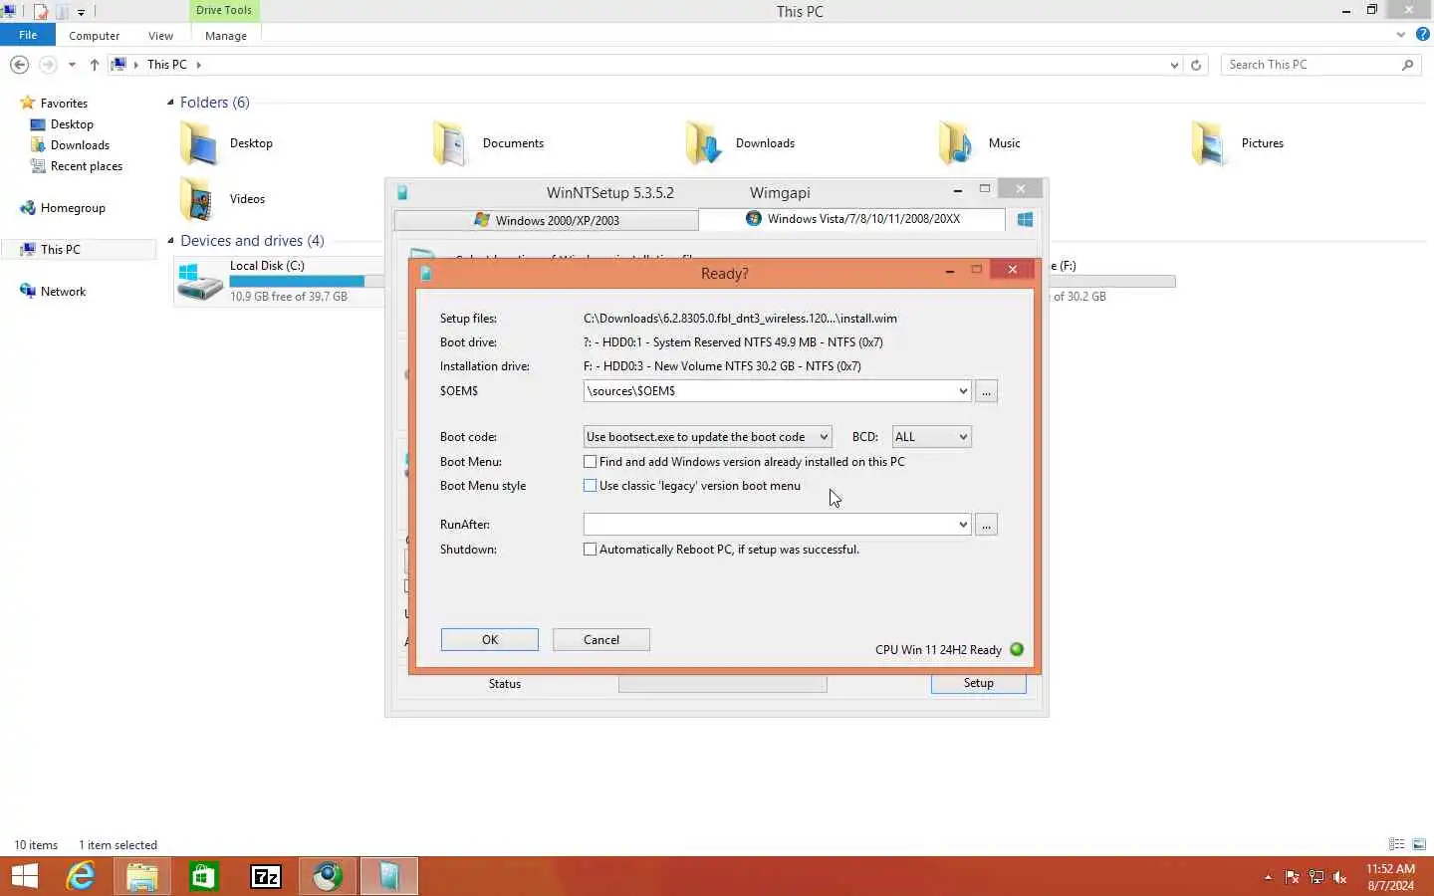Expand the RunAfter combo box
The image size is (1434, 896).
coord(962,525)
